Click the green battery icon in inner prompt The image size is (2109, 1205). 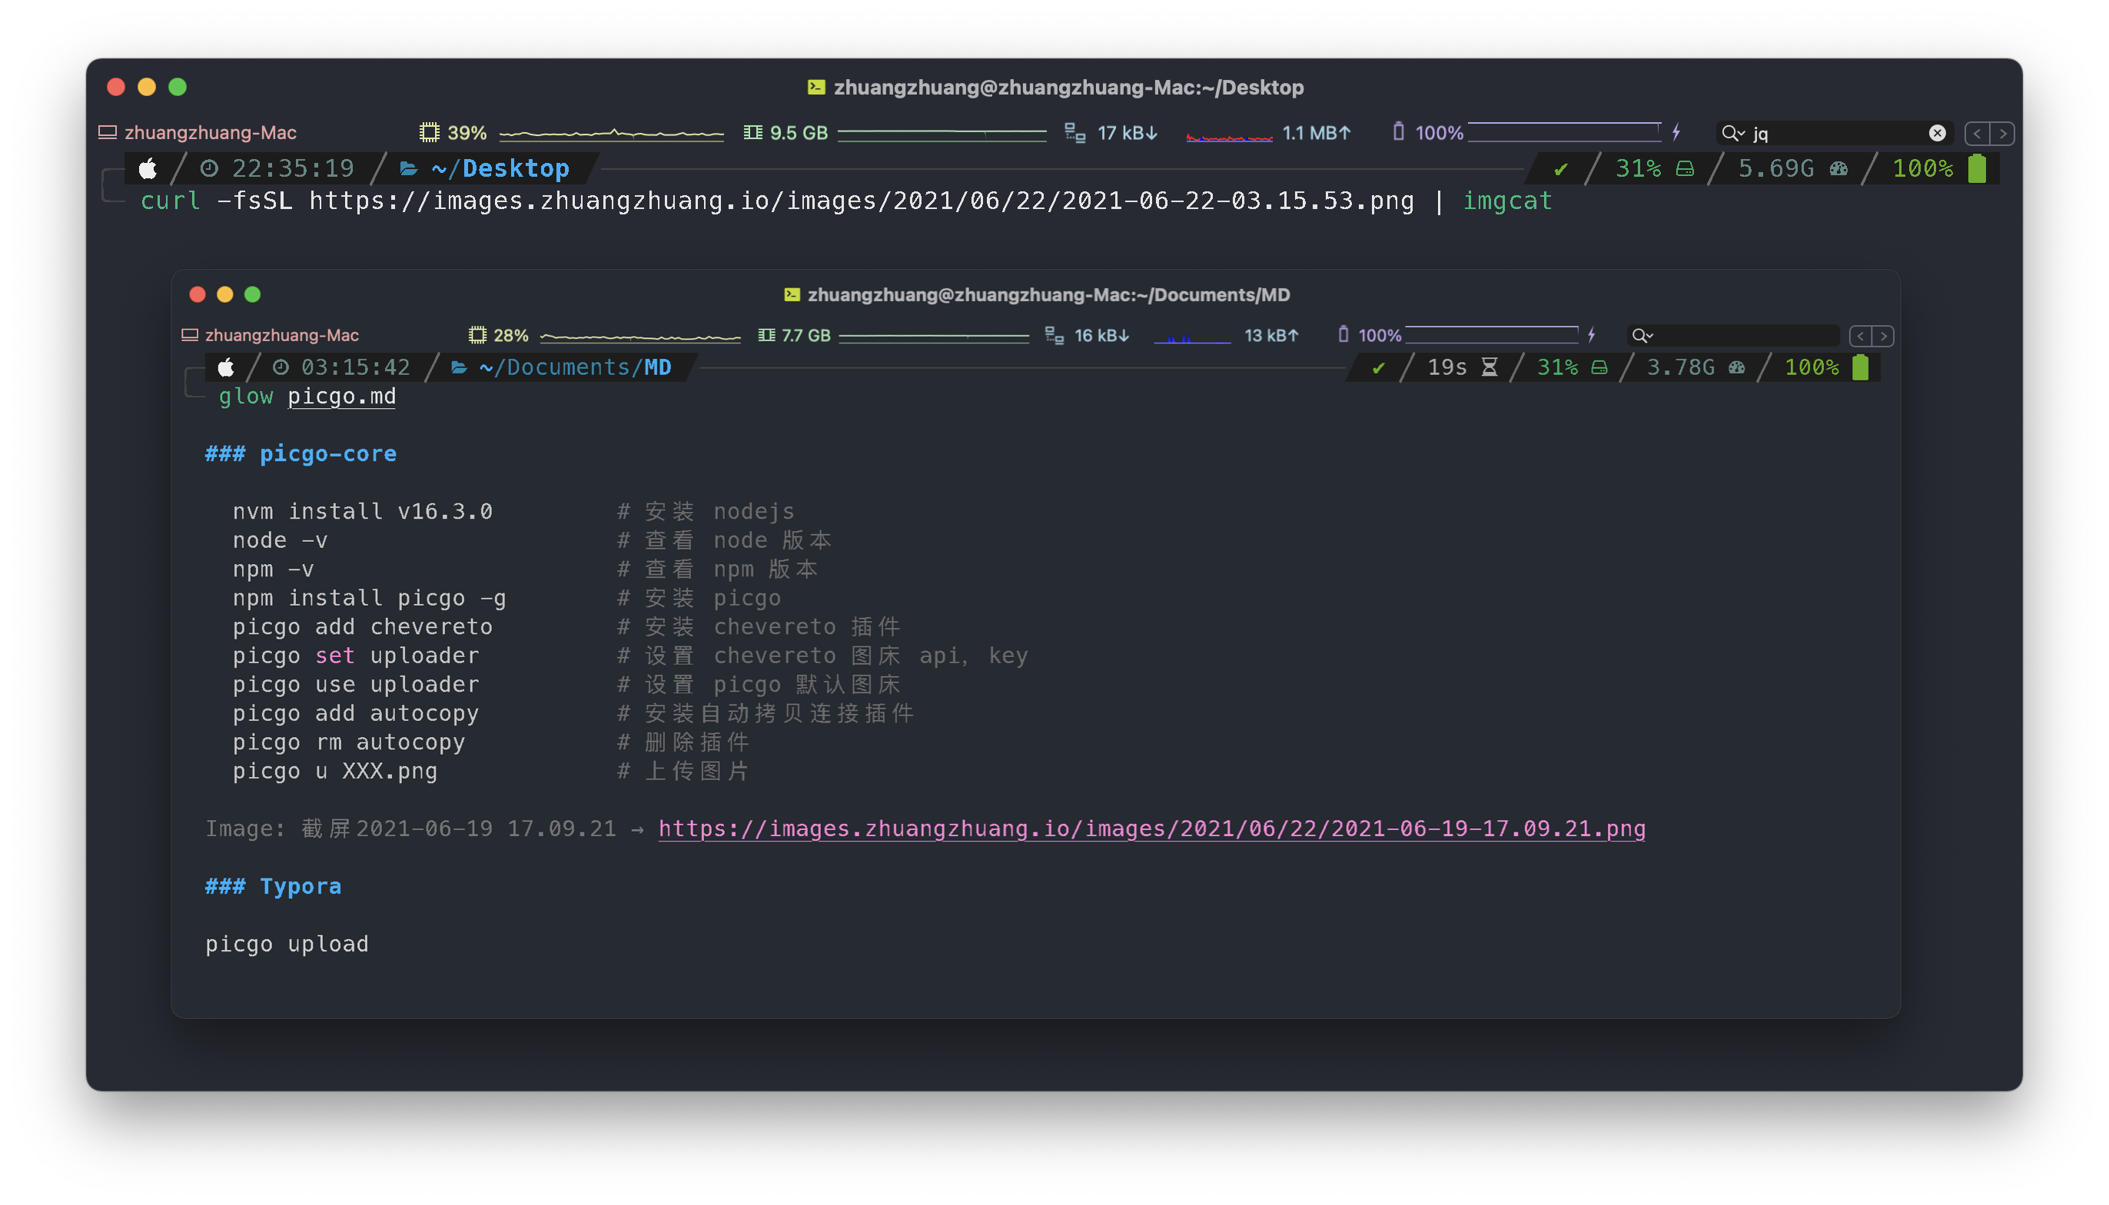tap(1860, 367)
